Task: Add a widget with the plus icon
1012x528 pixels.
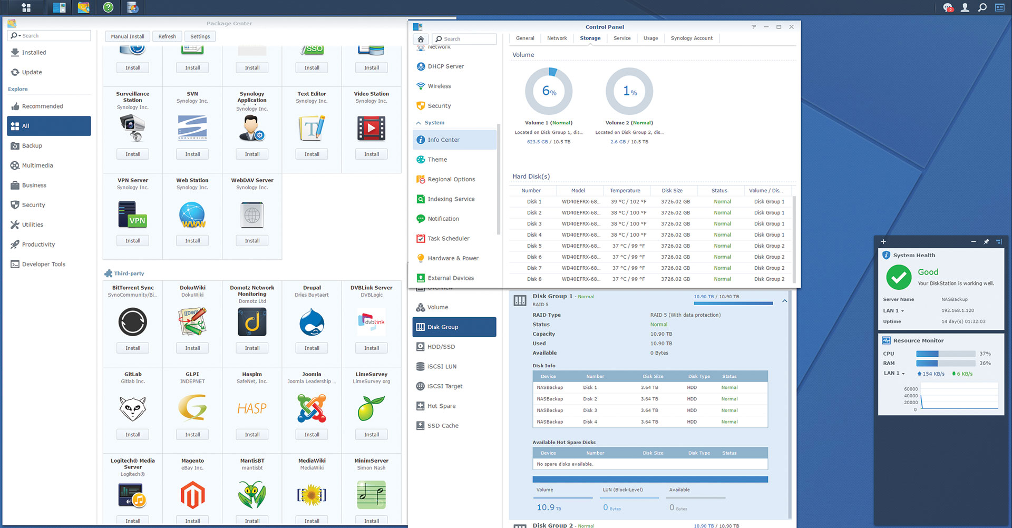Action: click(884, 242)
